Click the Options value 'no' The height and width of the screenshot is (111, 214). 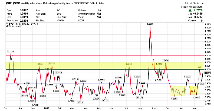pos(99,10)
